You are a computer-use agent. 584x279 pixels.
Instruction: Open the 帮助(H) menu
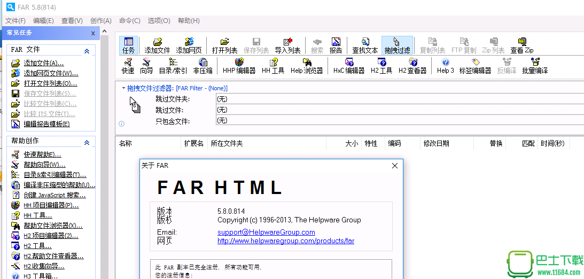coord(189,21)
